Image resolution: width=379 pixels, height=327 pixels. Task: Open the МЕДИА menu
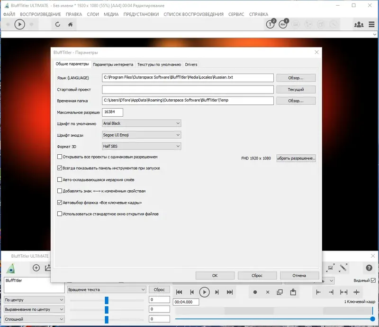tap(111, 14)
